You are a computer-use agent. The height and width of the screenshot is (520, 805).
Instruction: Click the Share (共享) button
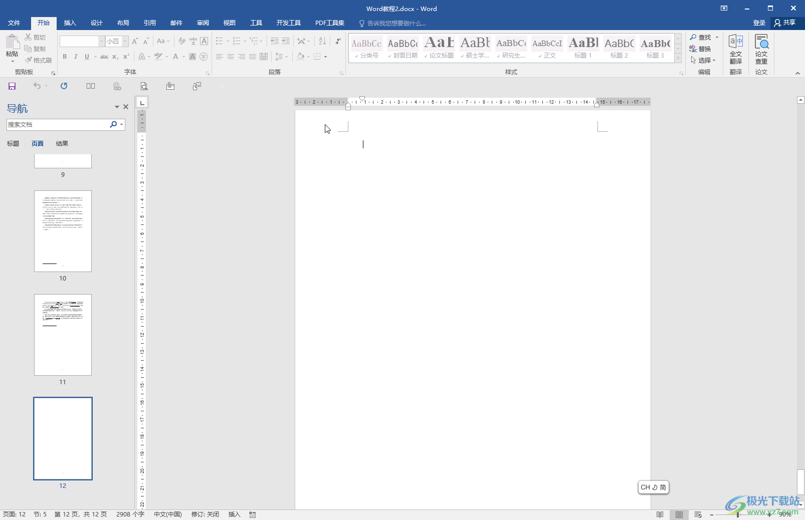785,23
